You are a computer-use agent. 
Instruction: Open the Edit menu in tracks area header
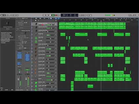tap(36, 18)
